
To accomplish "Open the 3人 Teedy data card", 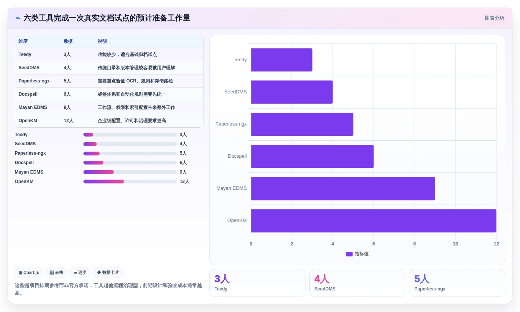I will pos(257,283).
